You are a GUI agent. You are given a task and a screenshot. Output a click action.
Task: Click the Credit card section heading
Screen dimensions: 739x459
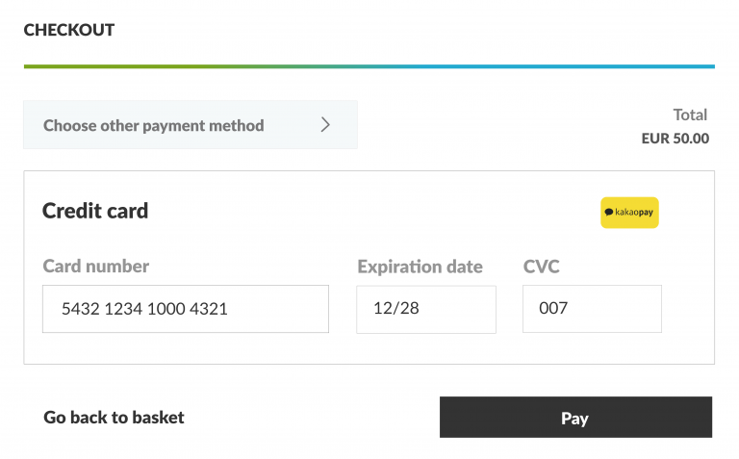point(95,211)
